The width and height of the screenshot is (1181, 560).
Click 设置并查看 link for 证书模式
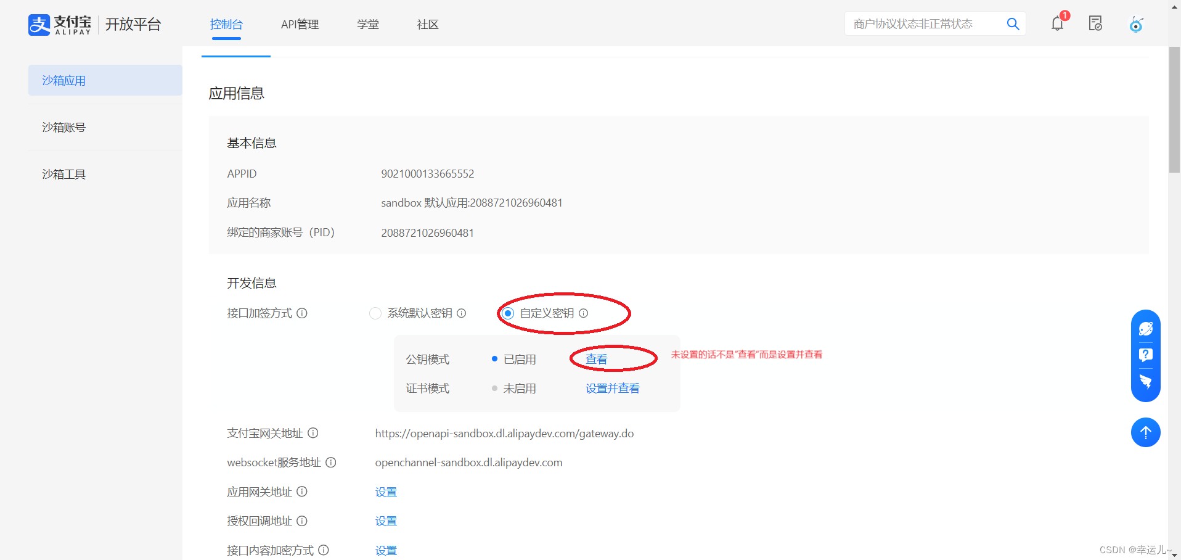point(613,389)
